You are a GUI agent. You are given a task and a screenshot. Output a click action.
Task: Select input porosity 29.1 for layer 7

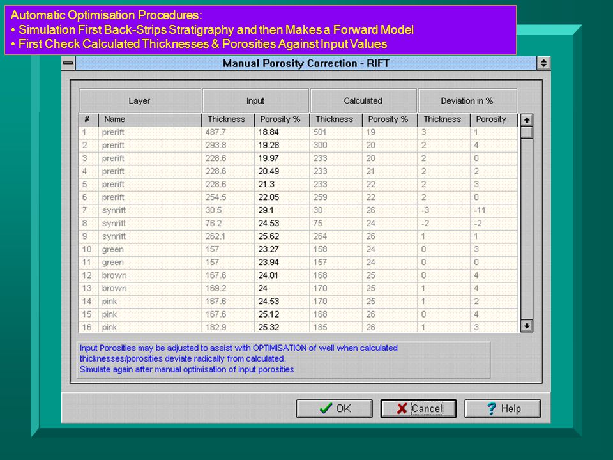(x=282, y=210)
